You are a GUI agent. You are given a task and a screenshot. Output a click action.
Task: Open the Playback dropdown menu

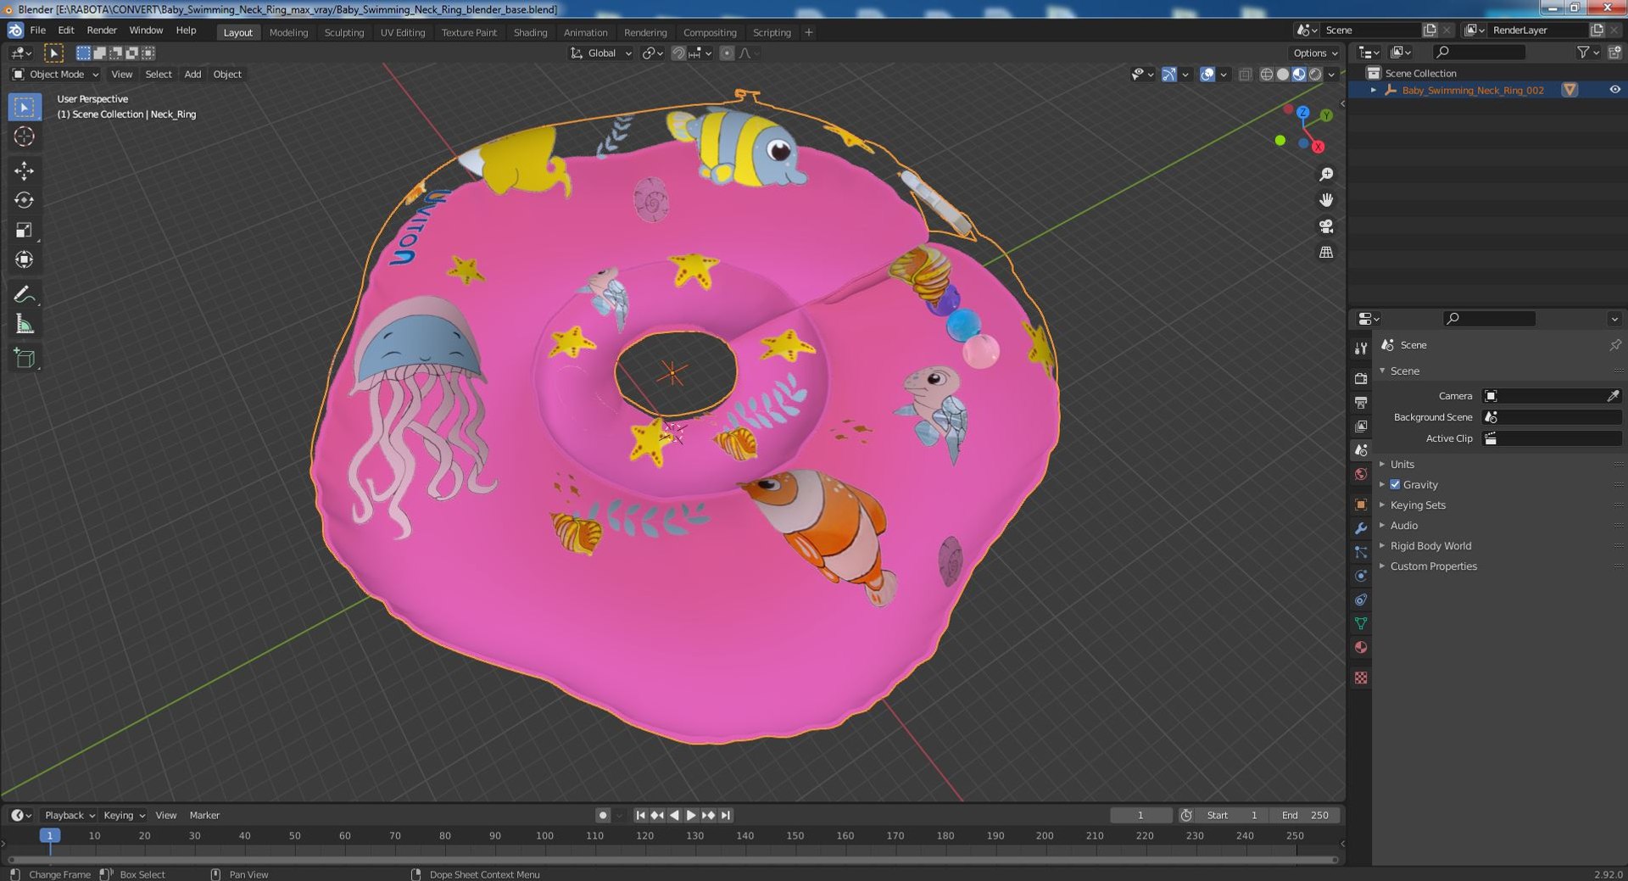[69, 815]
